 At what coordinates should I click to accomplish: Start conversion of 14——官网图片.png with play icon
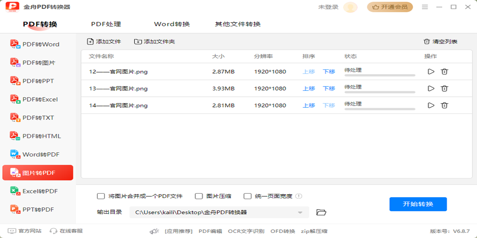pos(431,105)
